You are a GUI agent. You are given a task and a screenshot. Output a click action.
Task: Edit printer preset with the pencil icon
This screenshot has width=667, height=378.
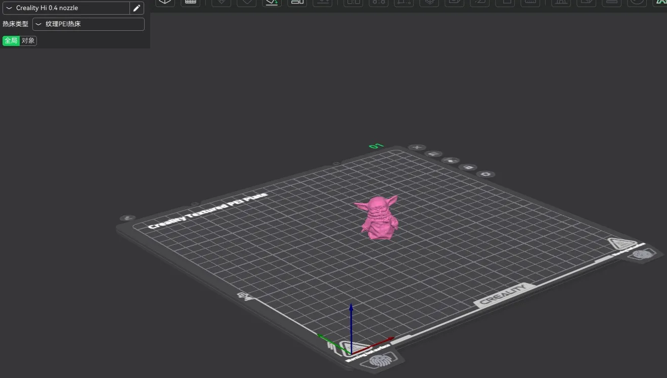pyautogui.click(x=136, y=8)
